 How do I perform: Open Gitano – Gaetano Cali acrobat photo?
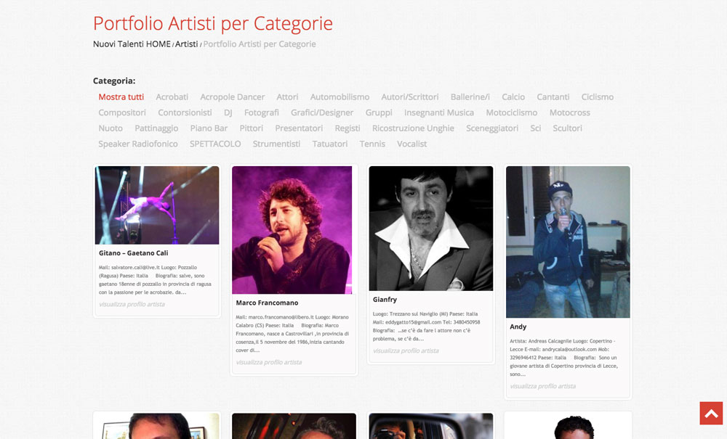click(x=157, y=205)
